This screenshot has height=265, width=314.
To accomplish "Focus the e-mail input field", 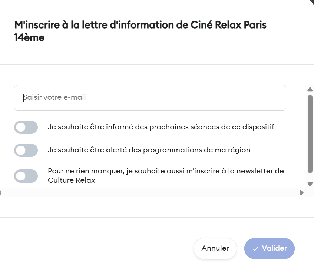I will click(150, 98).
